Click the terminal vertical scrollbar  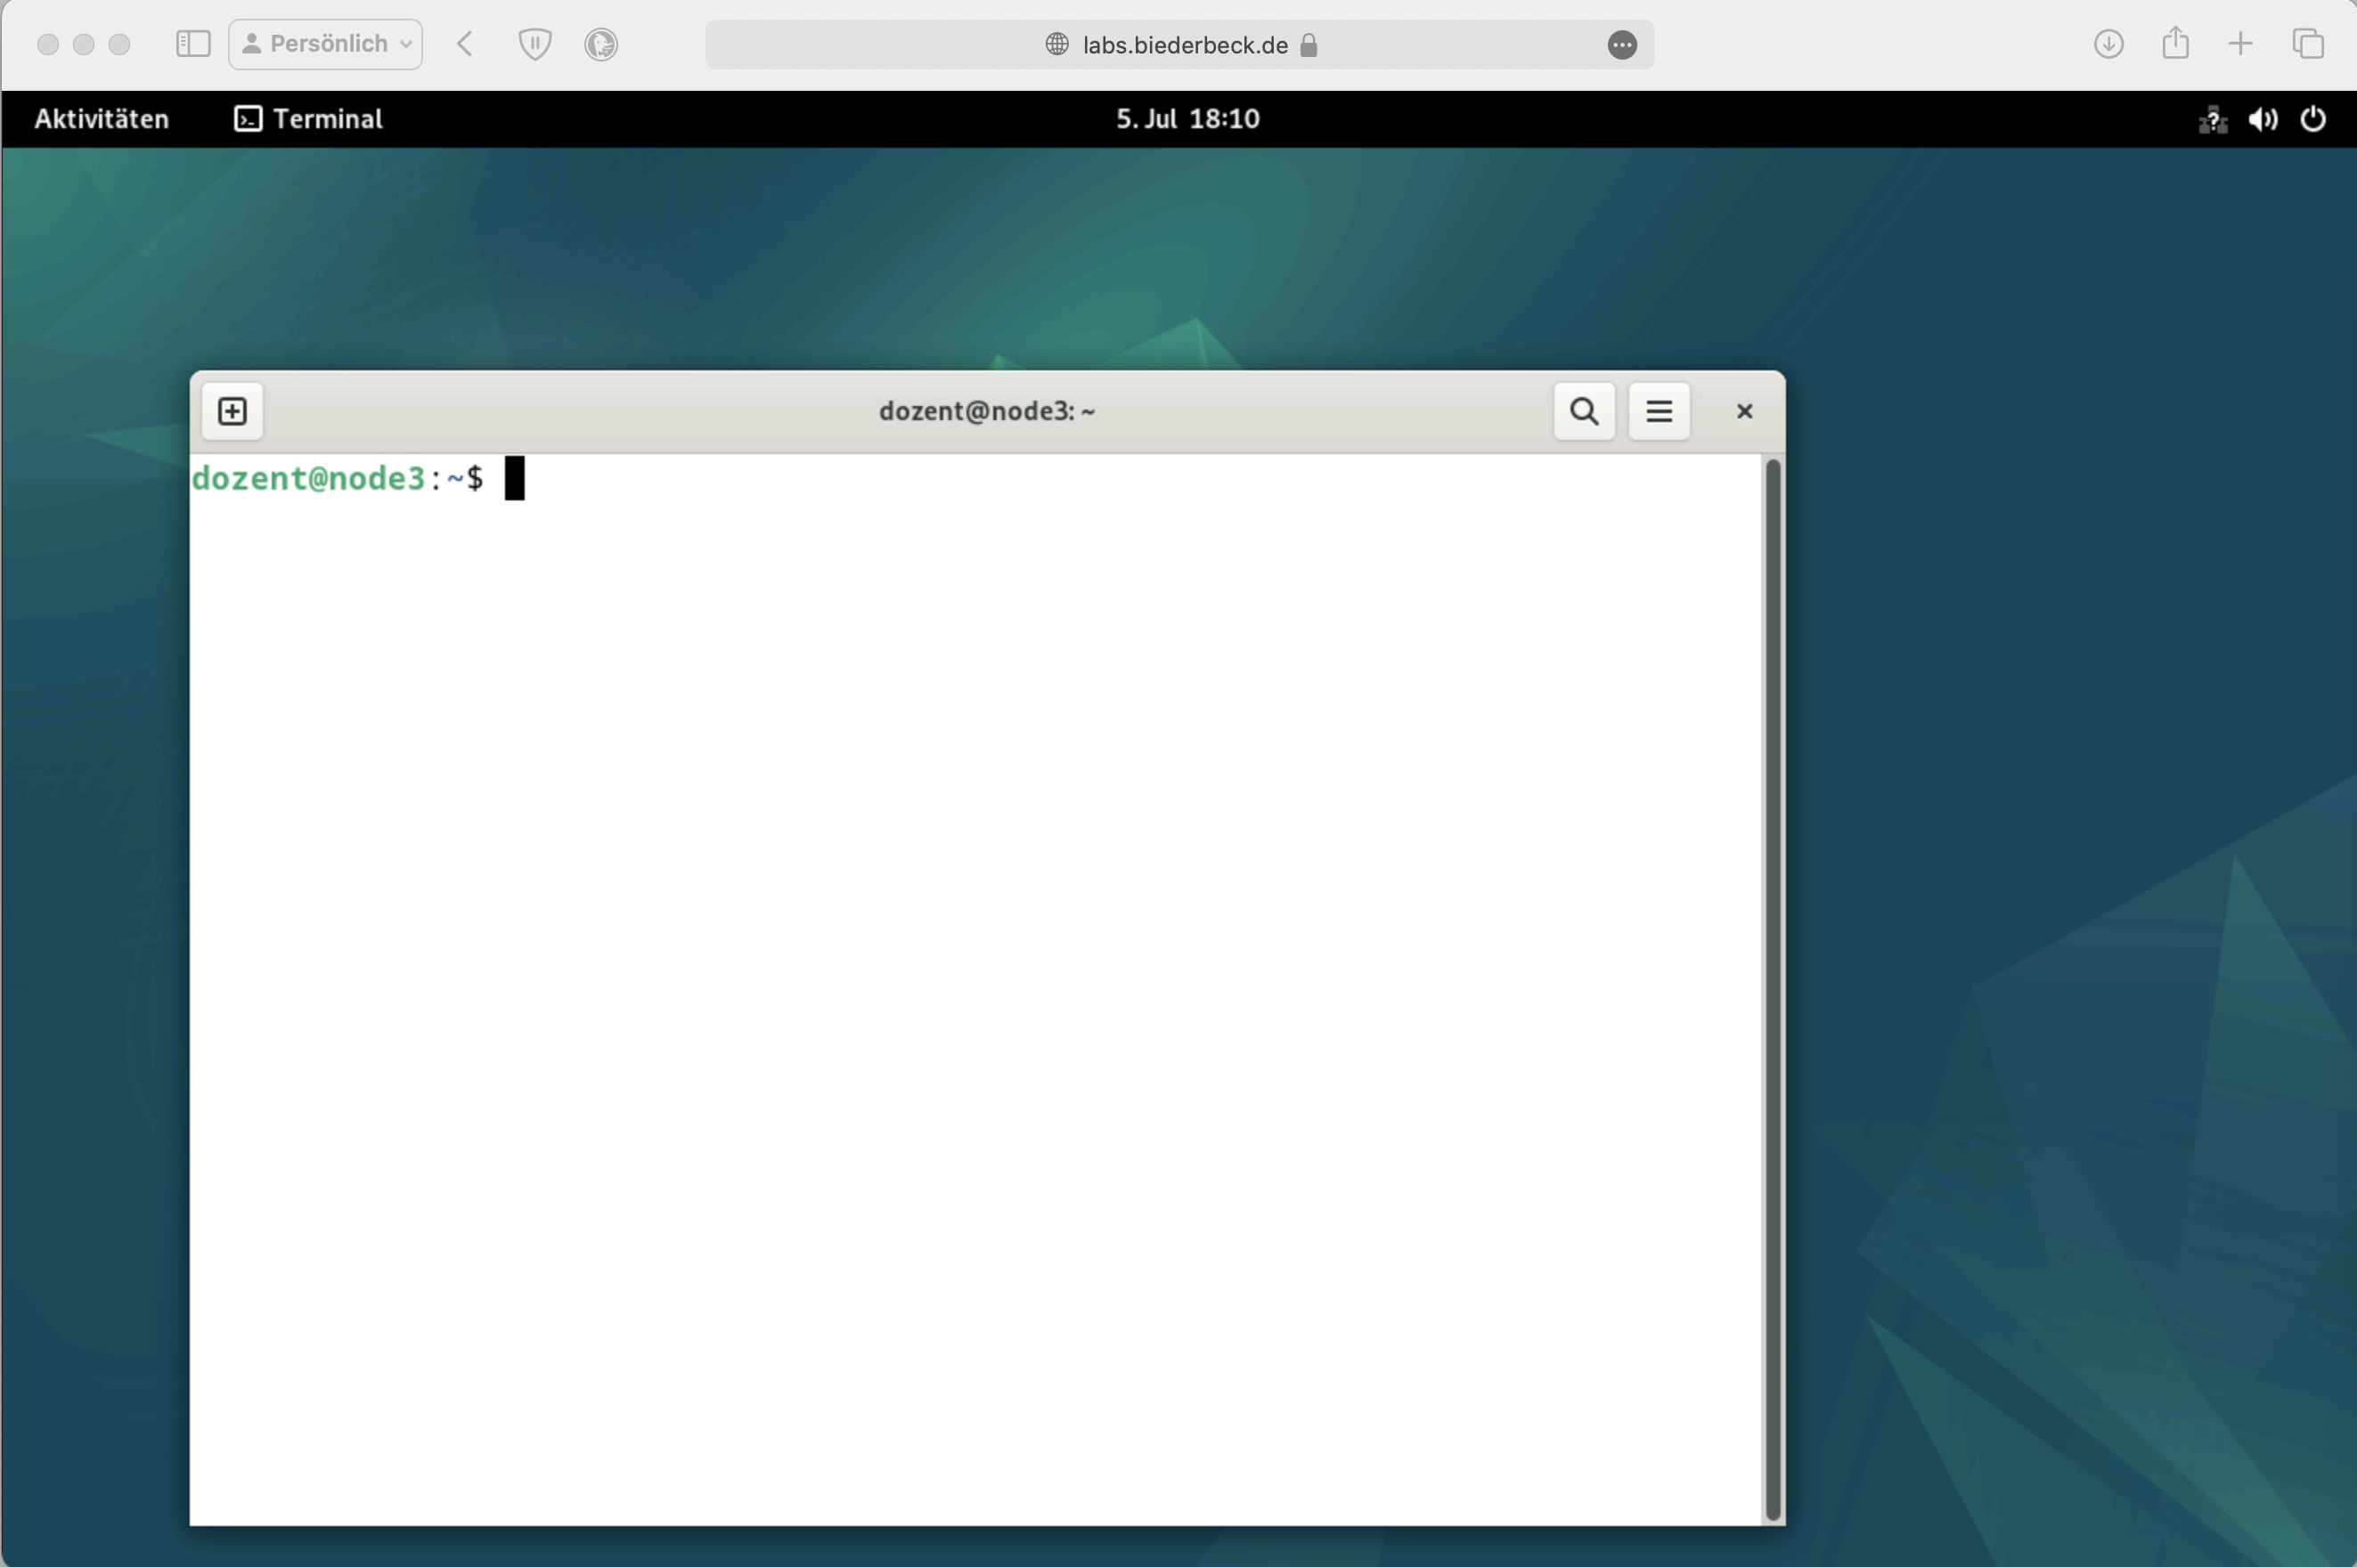point(1774,987)
